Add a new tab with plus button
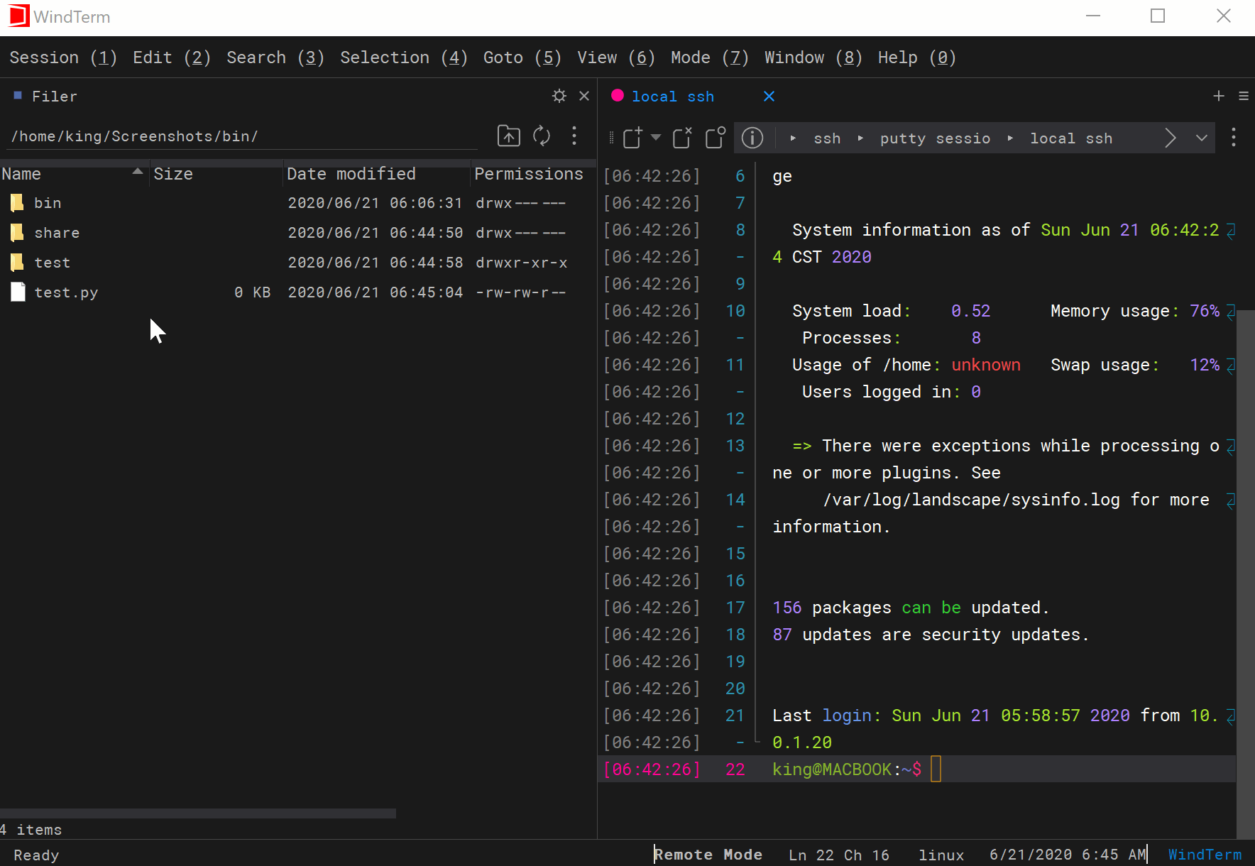Screen dimensions: 1255x866 [x=1219, y=96]
